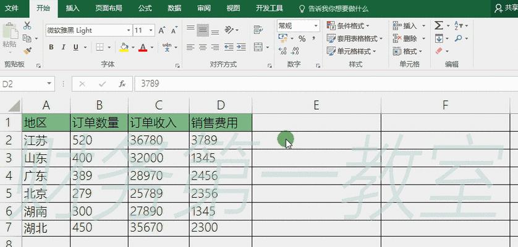
Task: Apply percent style
Action: pyautogui.click(x=302, y=39)
